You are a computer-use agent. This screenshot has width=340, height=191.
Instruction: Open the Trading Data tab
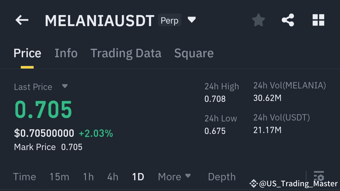126,53
